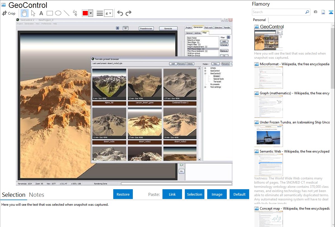The height and width of the screenshot is (227, 335).
Task: Click the Selection paste button
Action: pos(194,194)
